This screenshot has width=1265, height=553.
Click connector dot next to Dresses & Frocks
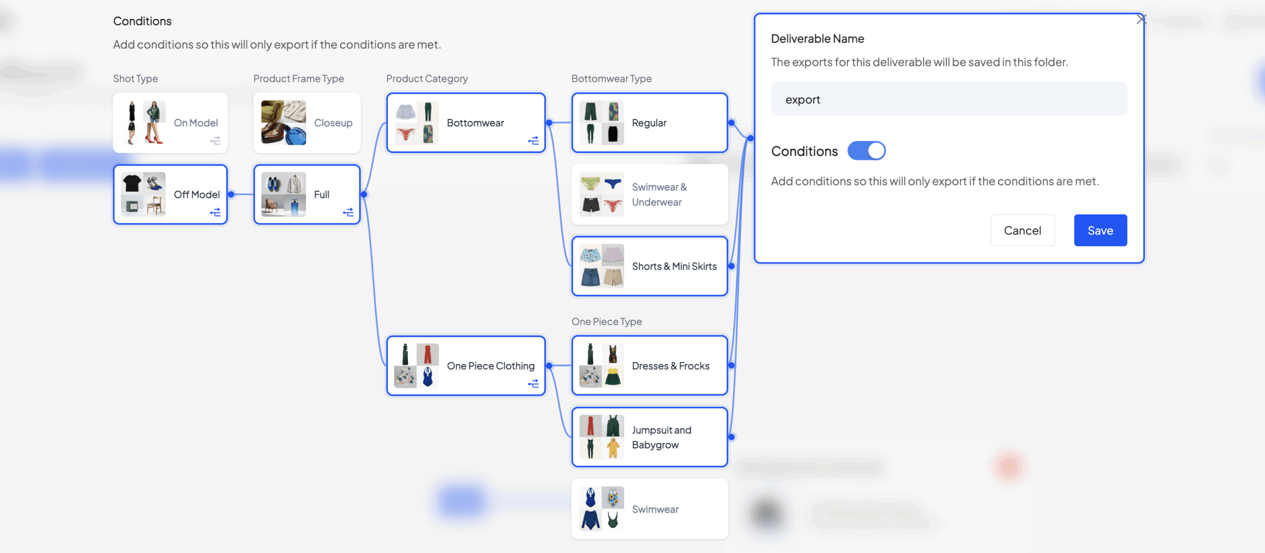pos(731,366)
